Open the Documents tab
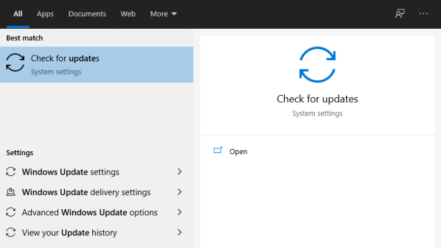The height and width of the screenshot is (248, 441). click(87, 14)
